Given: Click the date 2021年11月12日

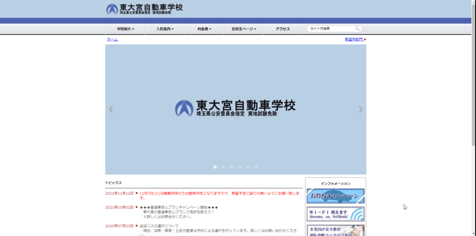Looking at the screenshot, I should [x=119, y=193].
